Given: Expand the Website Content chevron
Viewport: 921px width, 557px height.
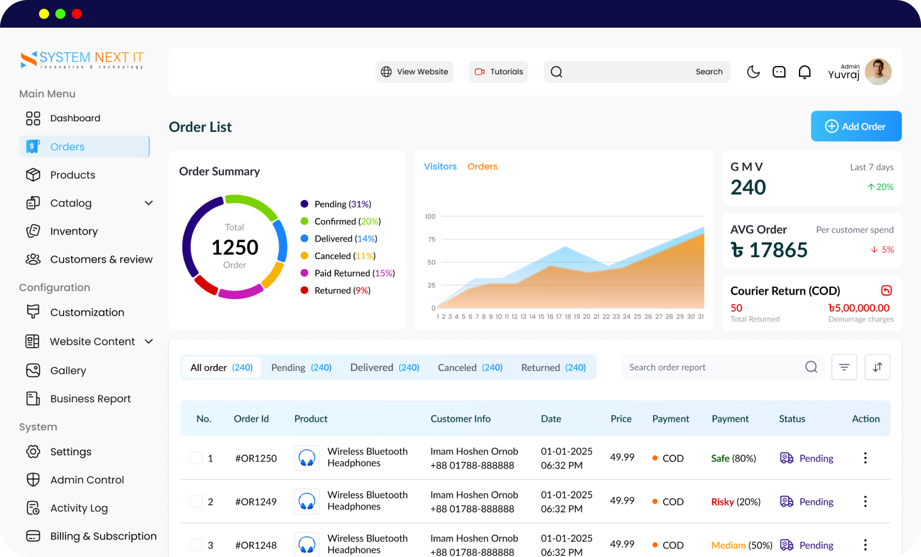Looking at the screenshot, I should coord(149,341).
